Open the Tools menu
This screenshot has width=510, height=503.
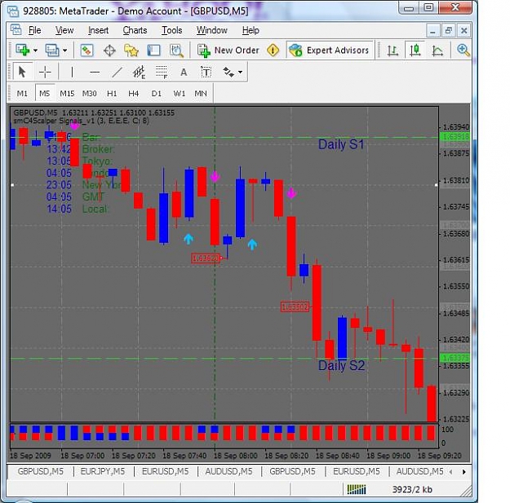[x=172, y=30]
